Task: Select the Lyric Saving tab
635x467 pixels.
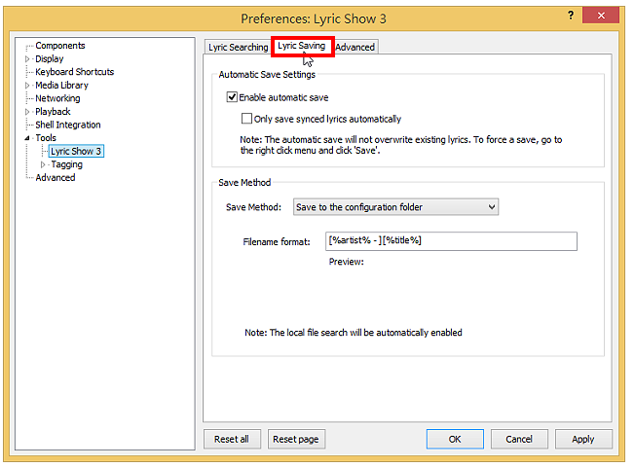Action: 302,46
